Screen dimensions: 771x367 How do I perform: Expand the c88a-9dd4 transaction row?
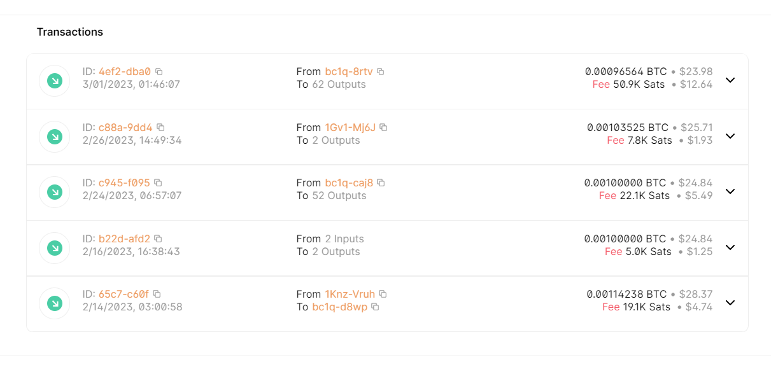[730, 136]
